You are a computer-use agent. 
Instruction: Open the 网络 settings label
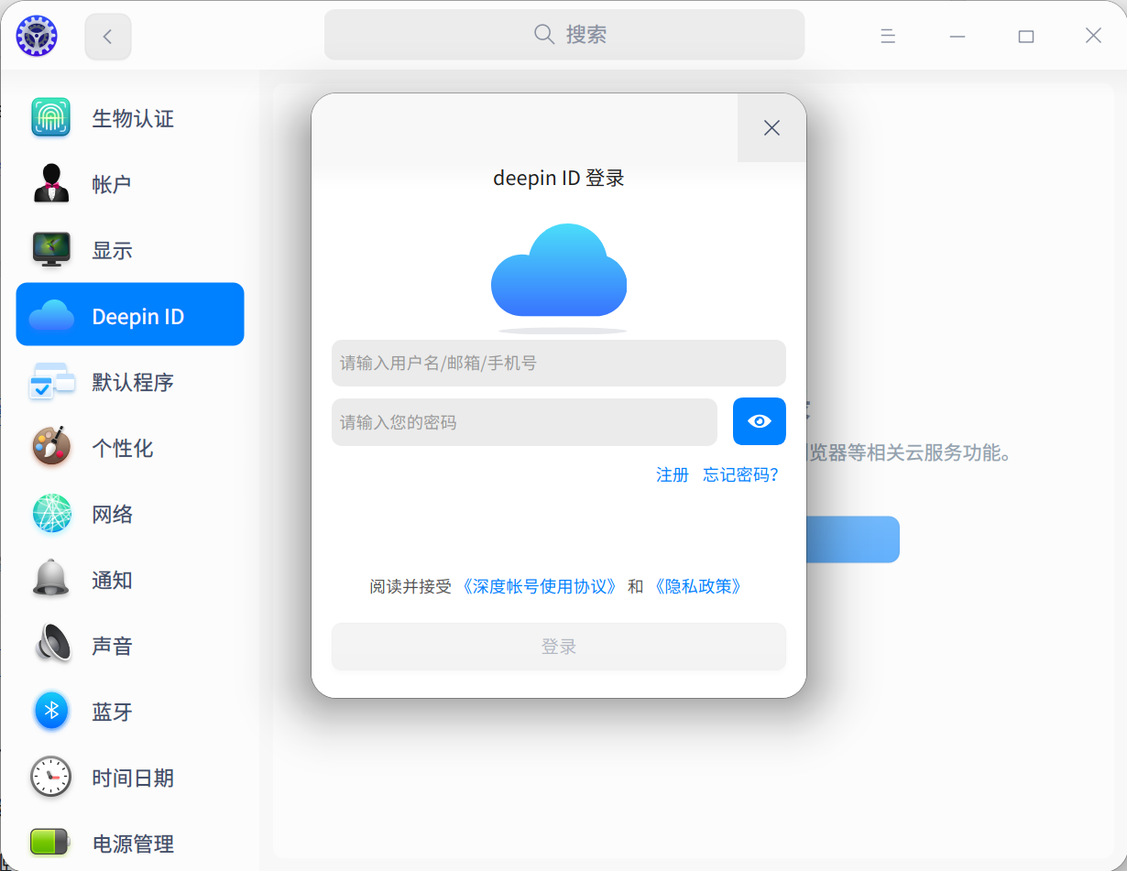point(112,514)
